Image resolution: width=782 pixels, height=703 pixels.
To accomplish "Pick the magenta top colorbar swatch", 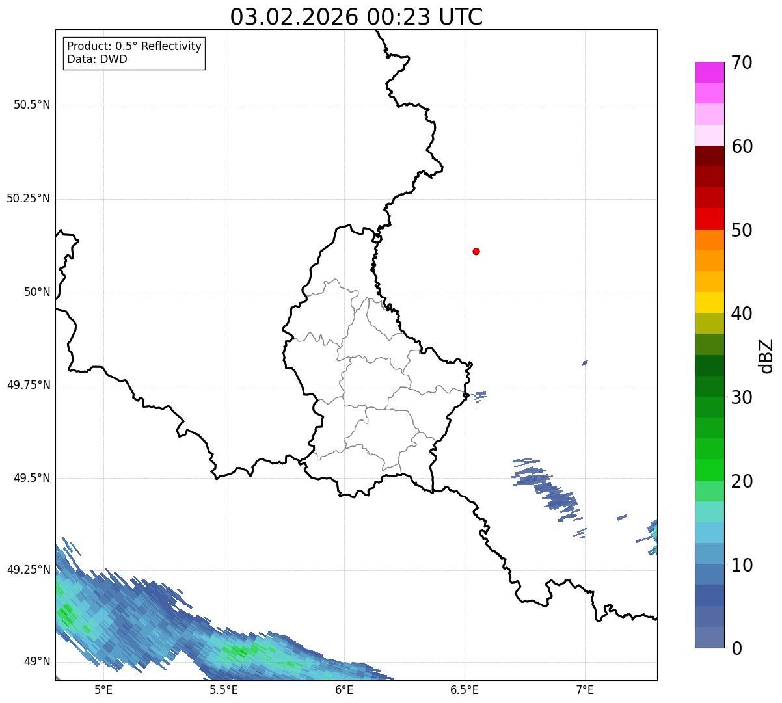I will [x=709, y=72].
